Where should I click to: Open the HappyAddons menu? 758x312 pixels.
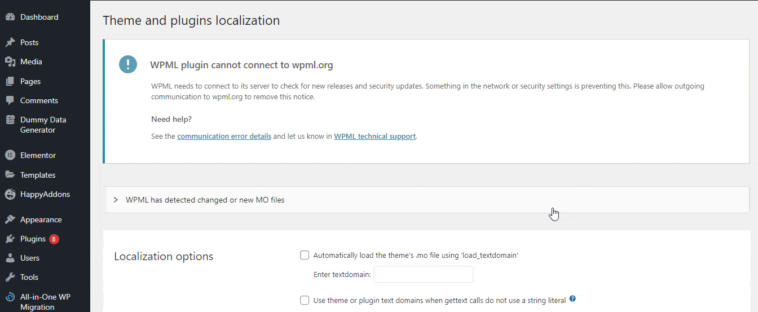point(45,194)
